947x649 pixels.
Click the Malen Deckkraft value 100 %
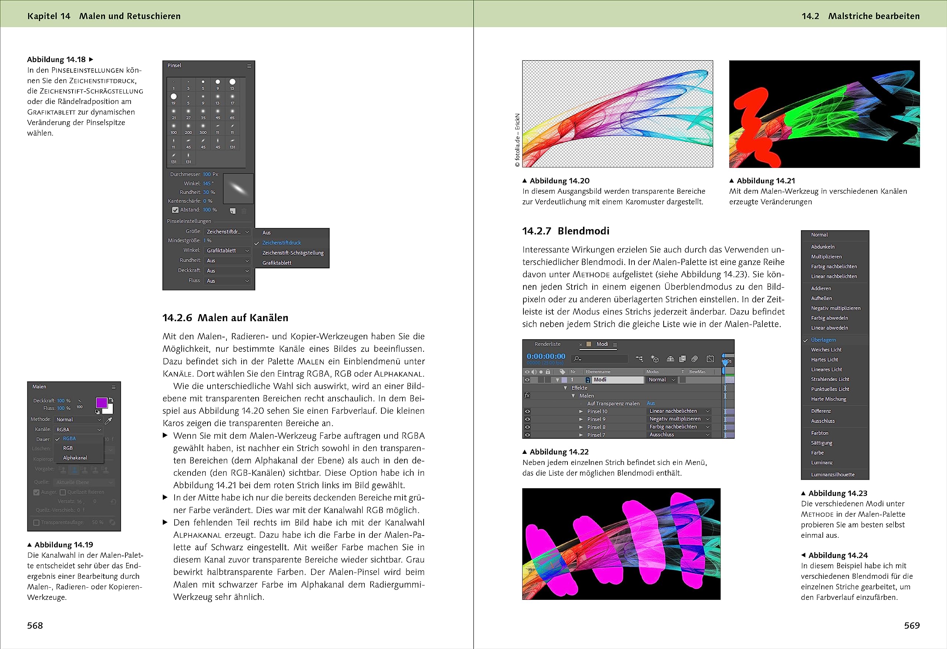click(x=64, y=401)
